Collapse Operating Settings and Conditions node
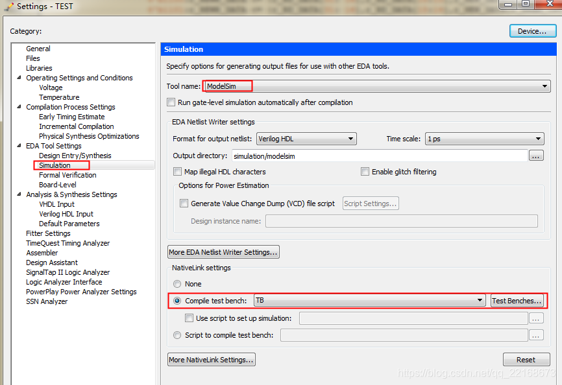 (x=19, y=78)
